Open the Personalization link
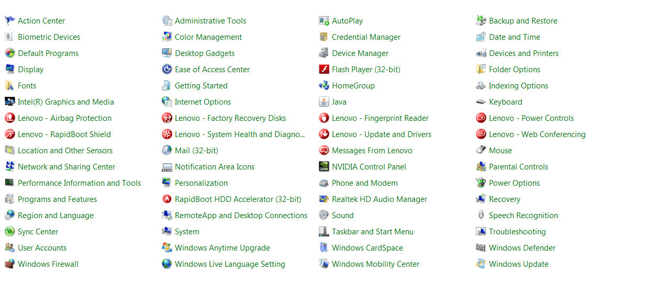This screenshot has width=646, height=294. click(x=202, y=183)
